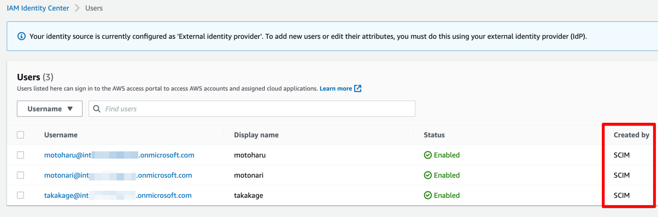658x217 pixels.
Task: Open the motonari@int…onmicrosoft.com user link
Action: click(118, 175)
